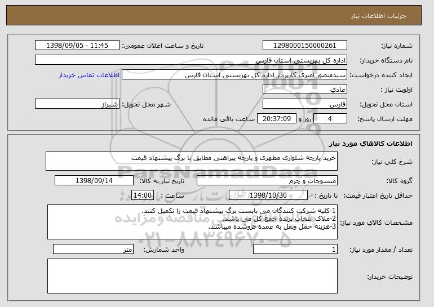Click the need date field 1398/09/14
Image resolution: width=434 pixels, height=307 pixels.
point(94,181)
